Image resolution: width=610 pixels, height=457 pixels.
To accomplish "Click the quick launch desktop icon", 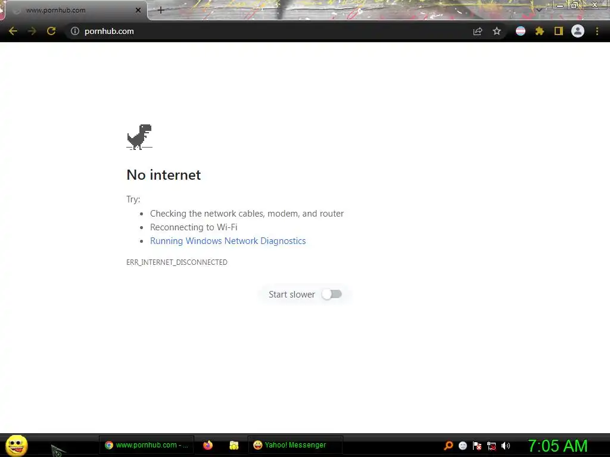I will (58, 450).
